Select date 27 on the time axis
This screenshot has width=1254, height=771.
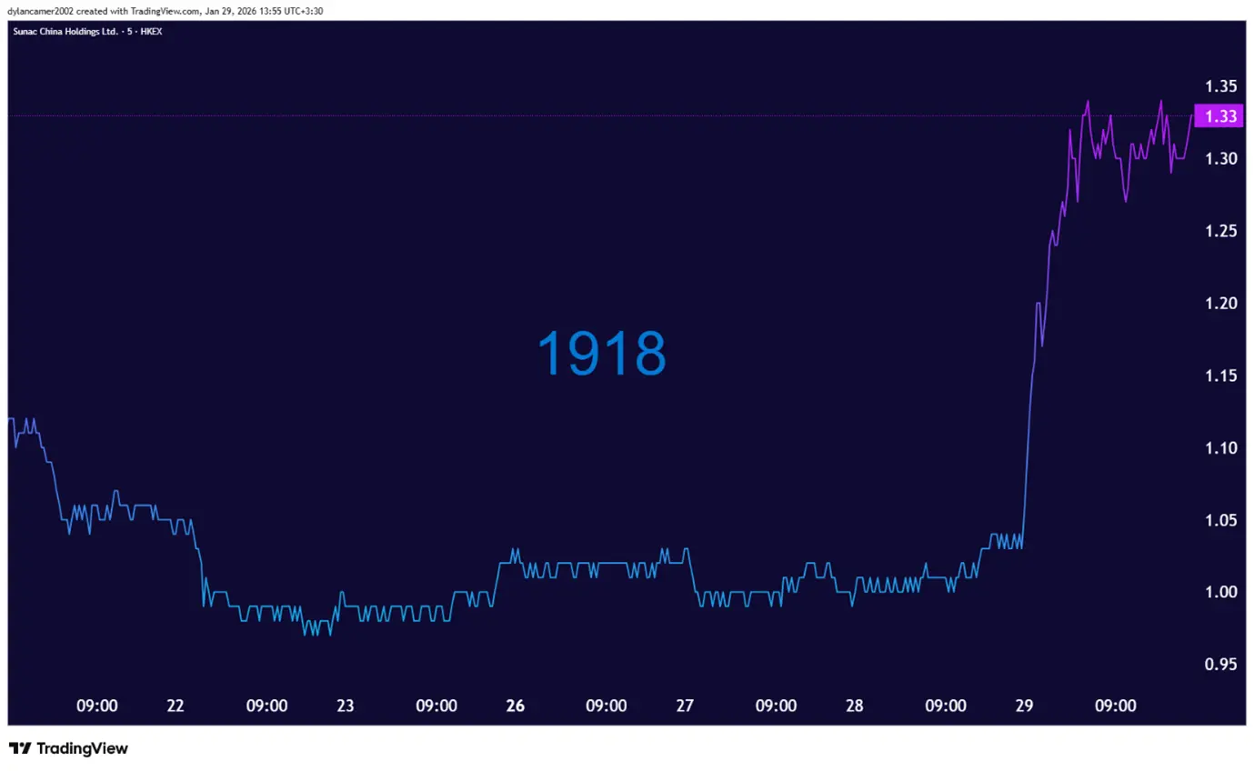(685, 706)
